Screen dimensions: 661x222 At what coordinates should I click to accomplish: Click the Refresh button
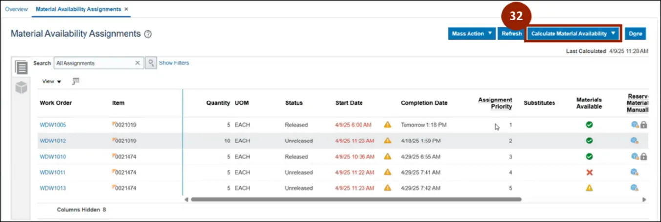pos(512,34)
